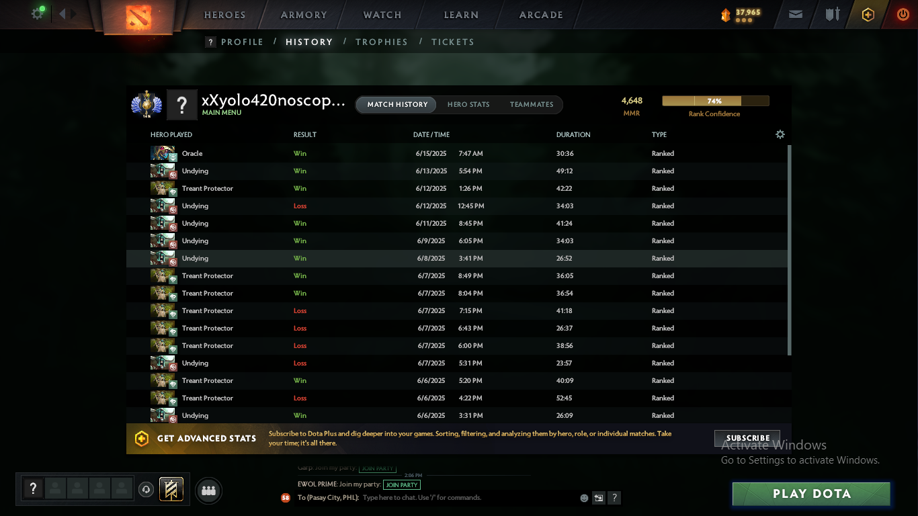Toggle party voice headset icon

coord(146,489)
